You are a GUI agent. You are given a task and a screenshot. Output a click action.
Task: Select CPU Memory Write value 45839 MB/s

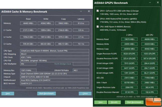[x=149, y=44]
